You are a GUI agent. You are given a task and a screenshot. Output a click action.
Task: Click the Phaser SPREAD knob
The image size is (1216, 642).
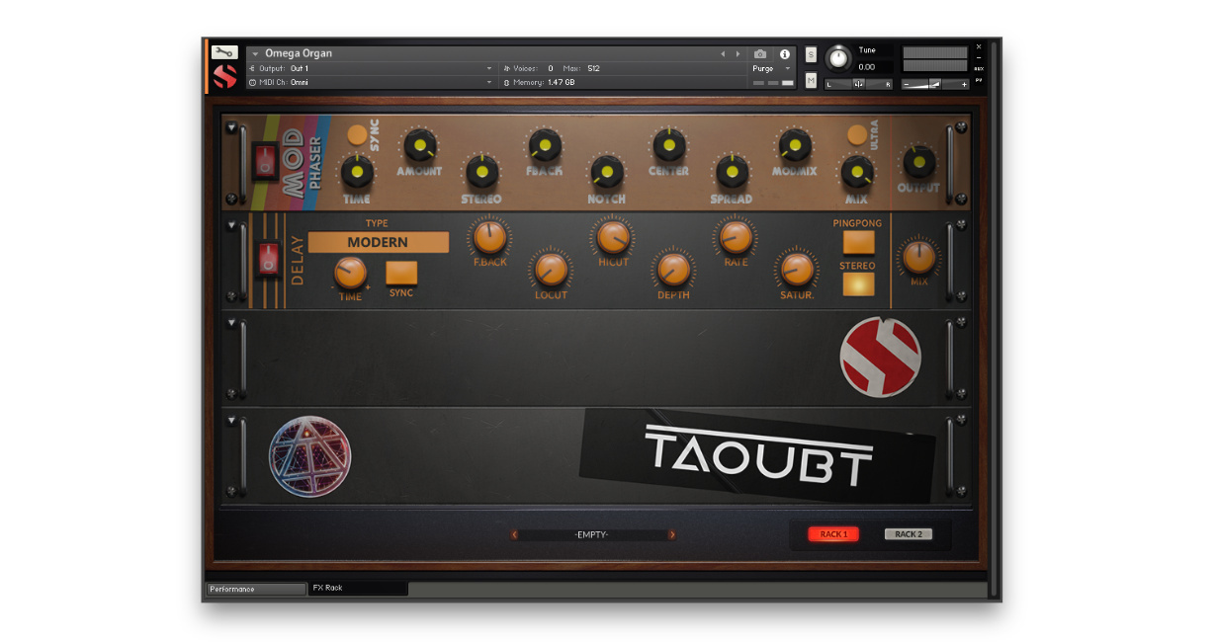(732, 172)
